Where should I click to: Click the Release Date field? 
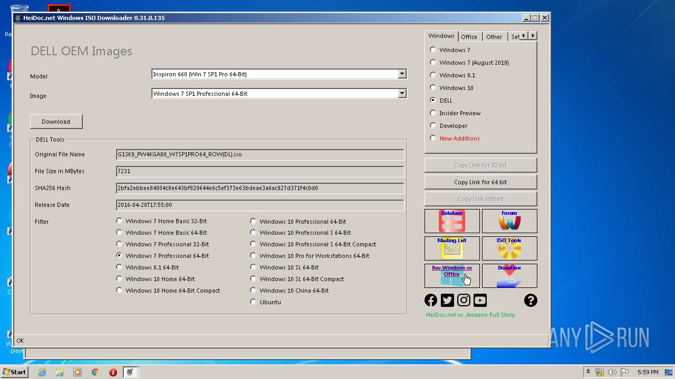pyautogui.click(x=260, y=205)
